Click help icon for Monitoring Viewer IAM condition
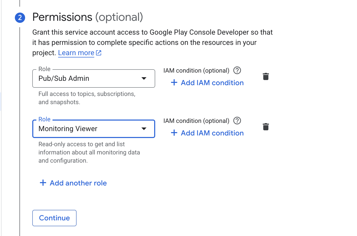 click(237, 121)
